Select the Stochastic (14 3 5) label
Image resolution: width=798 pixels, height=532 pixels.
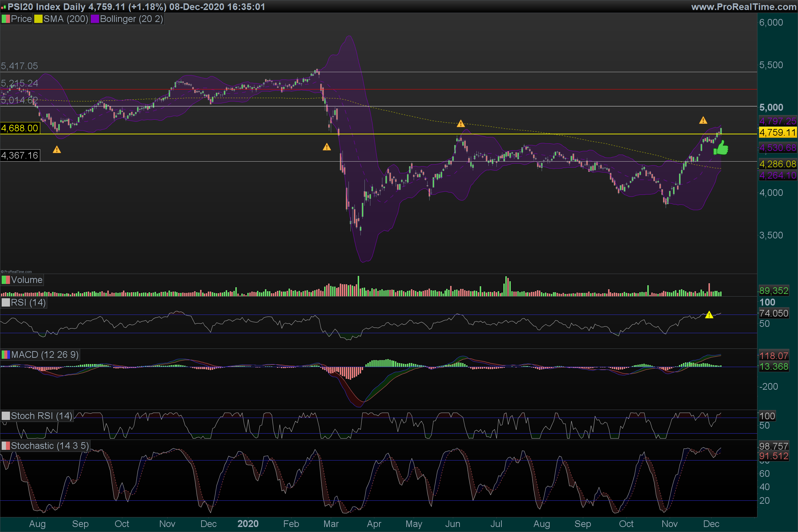[50, 446]
